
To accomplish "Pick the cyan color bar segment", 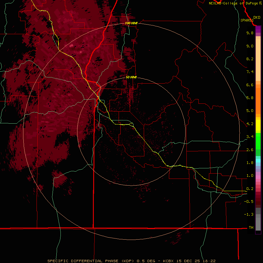I will click(x=258, y=161).
